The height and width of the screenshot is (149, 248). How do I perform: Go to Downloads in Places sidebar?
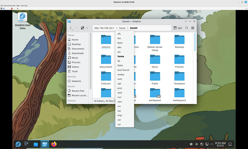coord(78,53)
